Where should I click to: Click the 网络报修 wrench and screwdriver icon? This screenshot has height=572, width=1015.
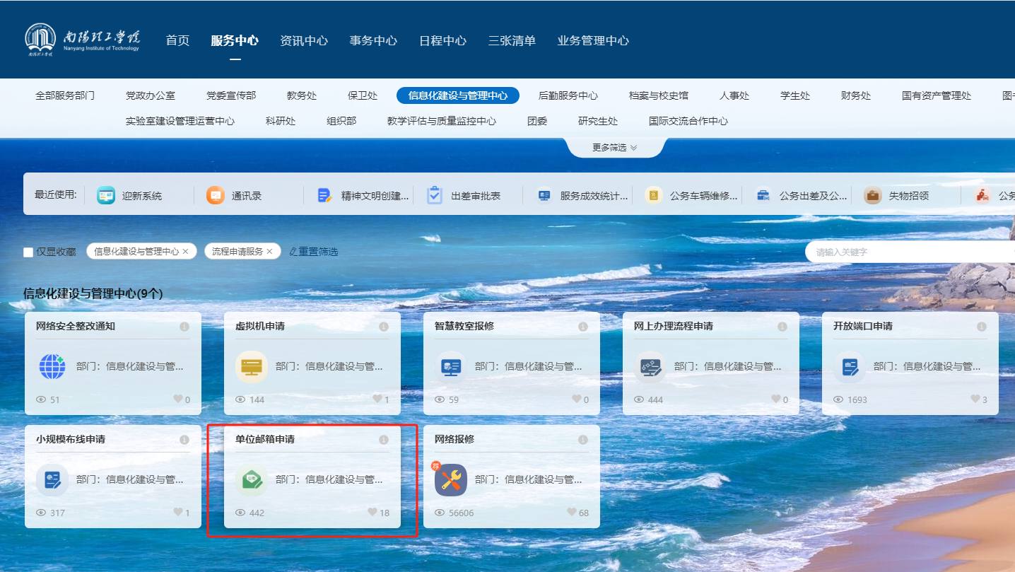click(450, 480)
